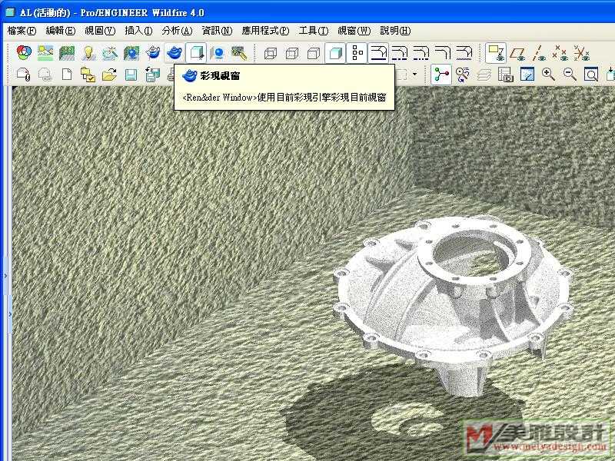The height and width of the screenshot is (461, 615).
Task: Click the greyed mail with link icon
Action: [x=45, y=74]
